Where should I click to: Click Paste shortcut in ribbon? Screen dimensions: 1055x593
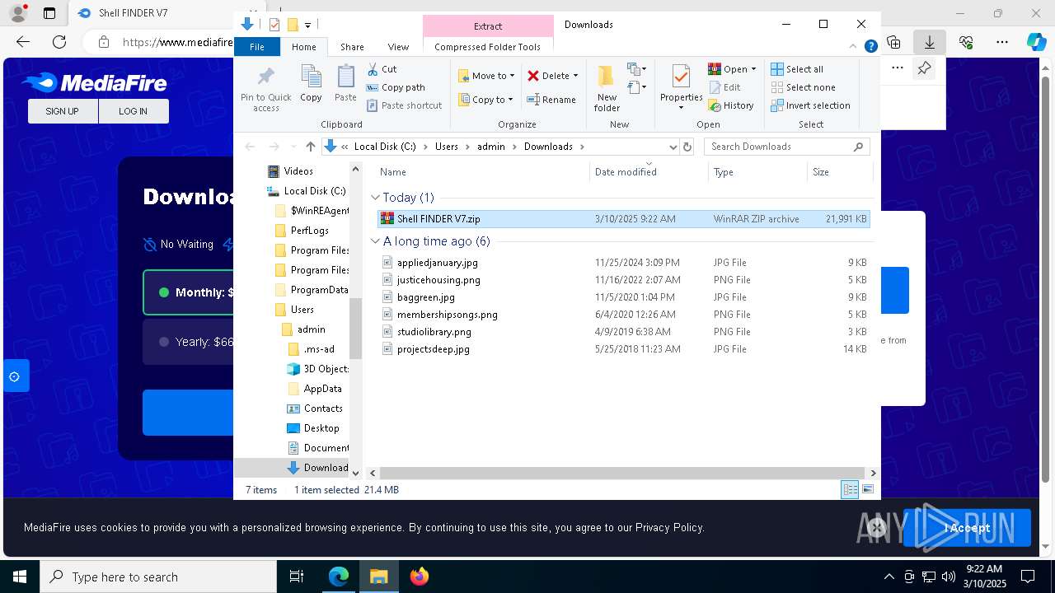click(404, 105)
